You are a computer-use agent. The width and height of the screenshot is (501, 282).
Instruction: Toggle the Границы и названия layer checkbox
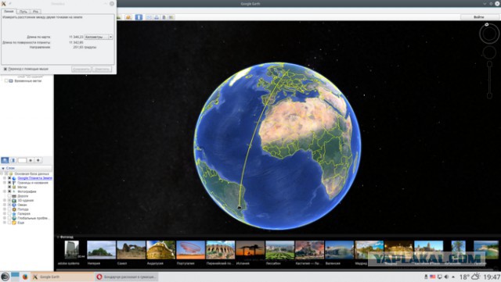pyautogui.click(x=9, y=183)
